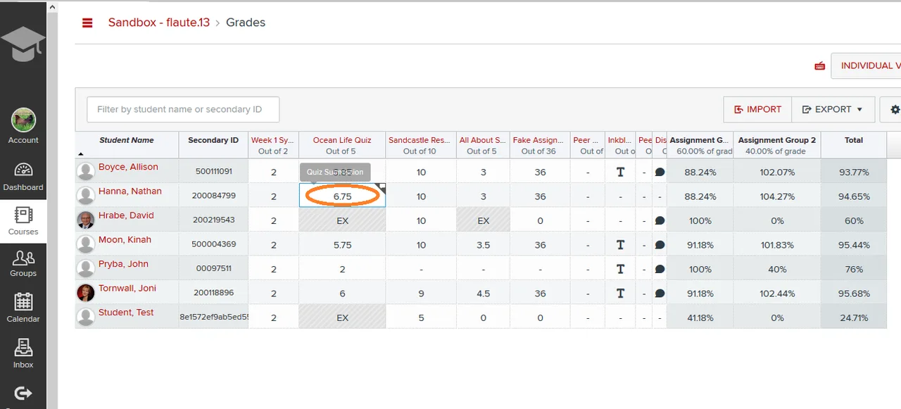Click the filter by student name field
The image size is (901, 409).
pyautogui.click(x=183, y=110)
